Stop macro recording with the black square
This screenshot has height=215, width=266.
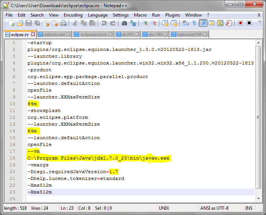[249, 23]
